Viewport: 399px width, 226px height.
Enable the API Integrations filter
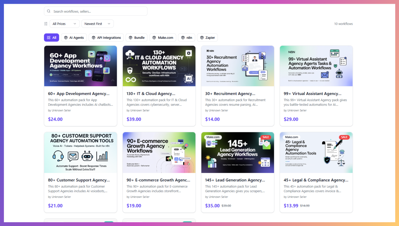tap(106, 37)
